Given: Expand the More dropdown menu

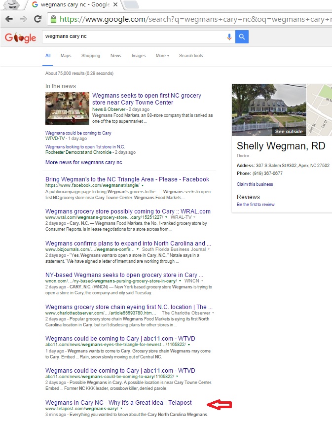Looking at the screenshot, I should click(162, 56).
